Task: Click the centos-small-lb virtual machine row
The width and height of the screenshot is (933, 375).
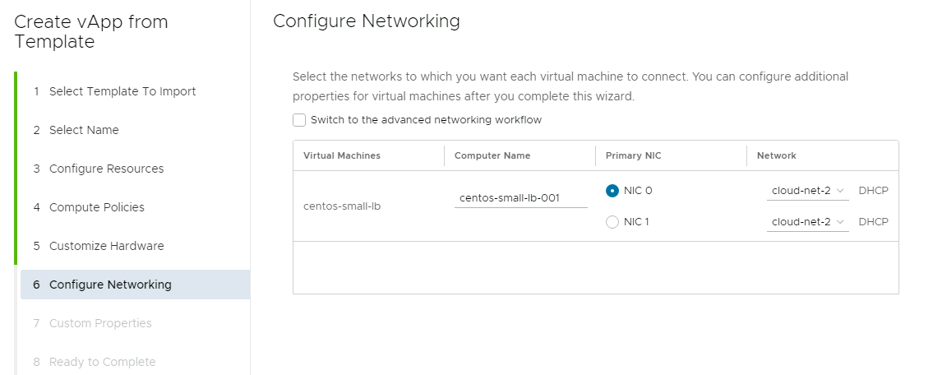Action: [342, 206]
